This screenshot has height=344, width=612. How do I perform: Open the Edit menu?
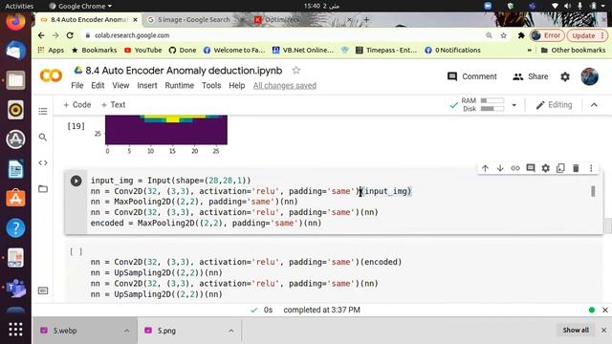[x=98, y=85]
